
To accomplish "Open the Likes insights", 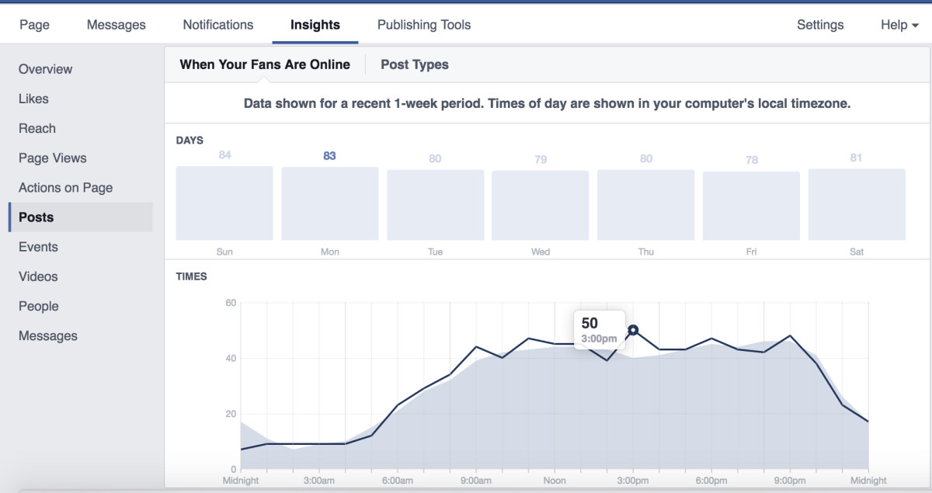I will [33, 99].
